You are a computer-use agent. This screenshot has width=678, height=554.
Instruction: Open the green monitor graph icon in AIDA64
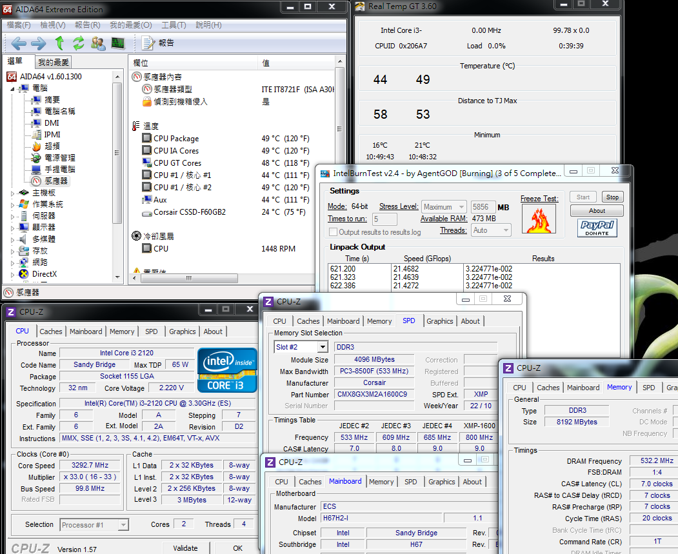(x=117, y=43)
